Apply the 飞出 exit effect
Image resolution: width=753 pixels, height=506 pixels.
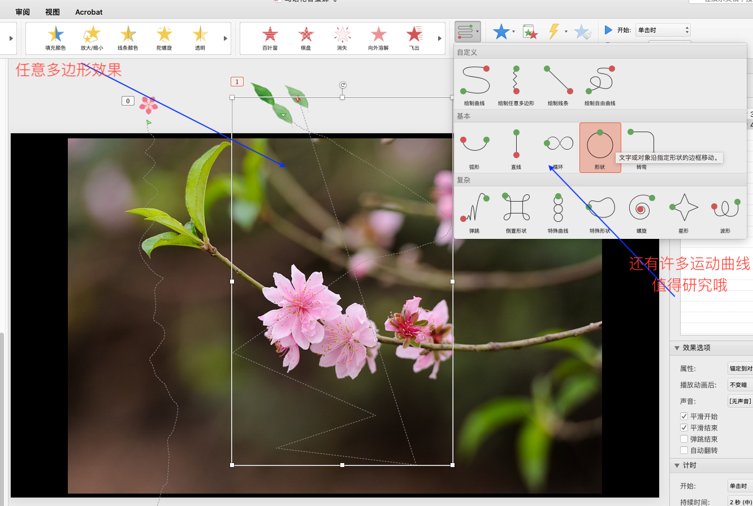(414, 38)
